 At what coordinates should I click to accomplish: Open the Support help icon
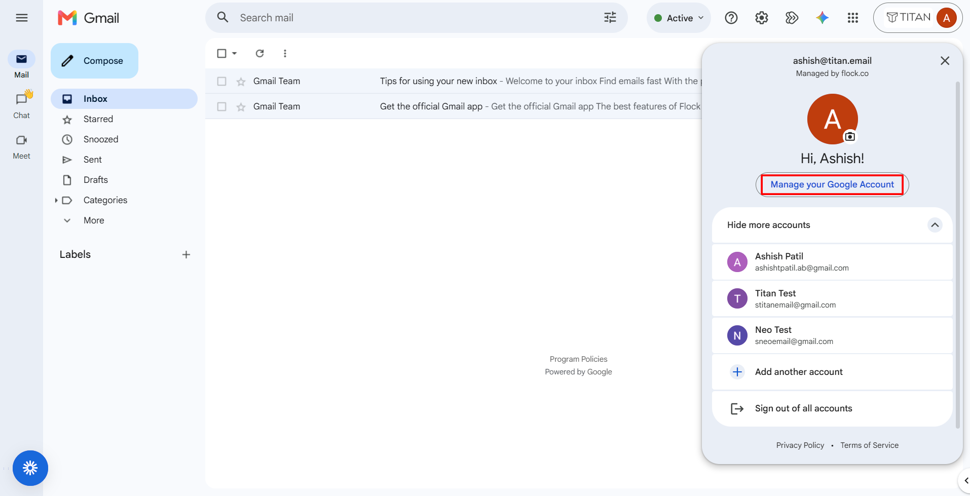click(731, 18)
